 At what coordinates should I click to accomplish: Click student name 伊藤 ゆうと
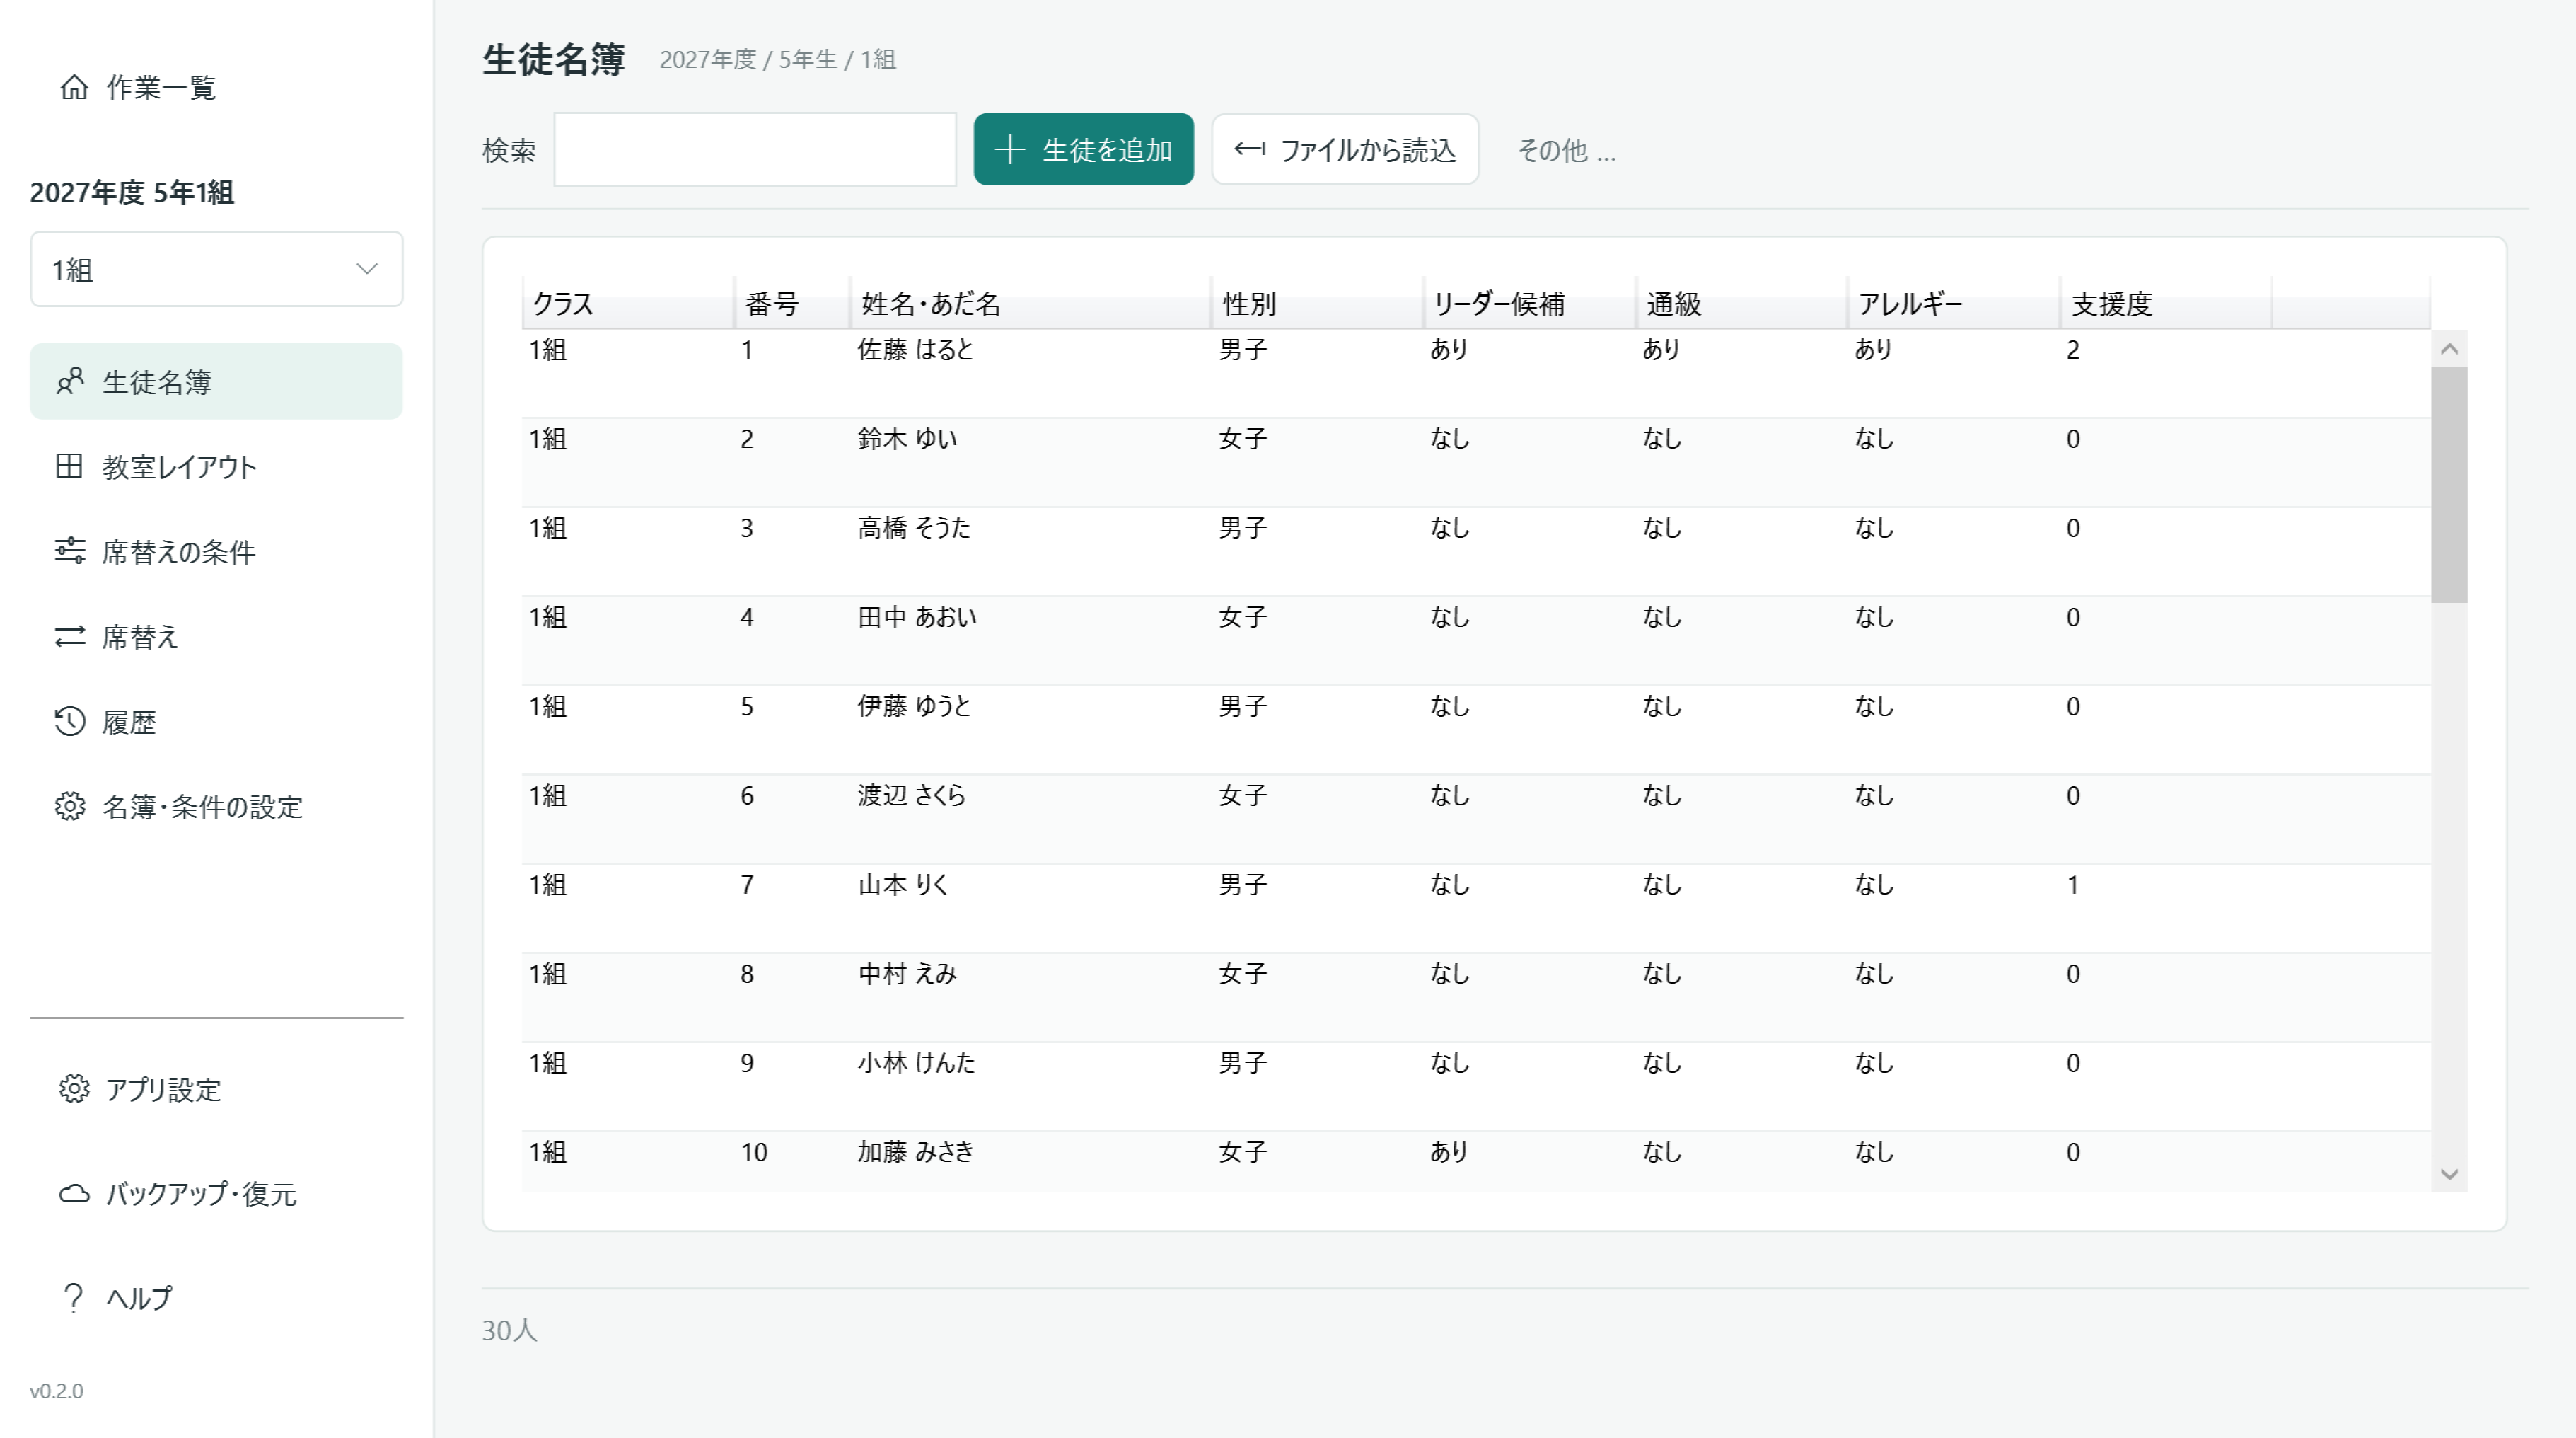(x=914, y=706)
